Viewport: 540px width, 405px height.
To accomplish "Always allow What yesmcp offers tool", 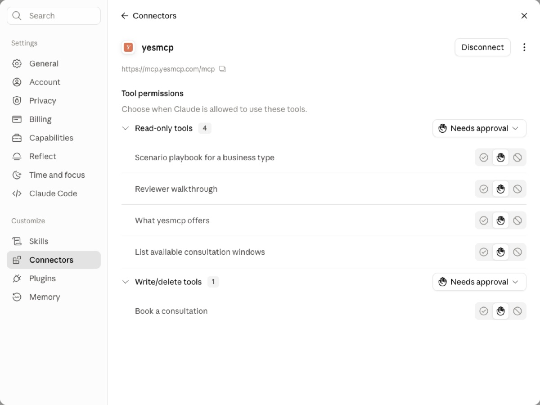I will tap(484, 220).
